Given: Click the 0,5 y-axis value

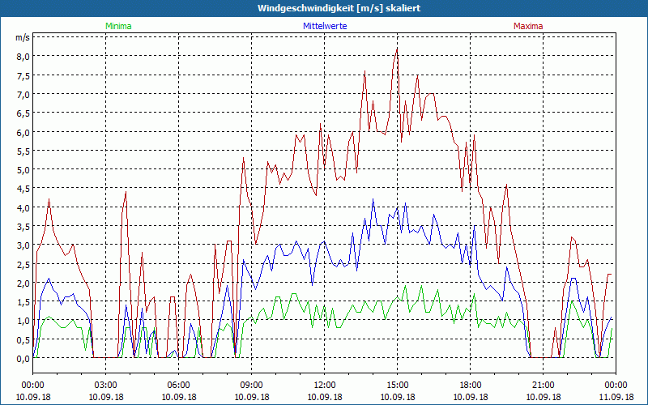Looking at the screenshot, I should point(23,340).
